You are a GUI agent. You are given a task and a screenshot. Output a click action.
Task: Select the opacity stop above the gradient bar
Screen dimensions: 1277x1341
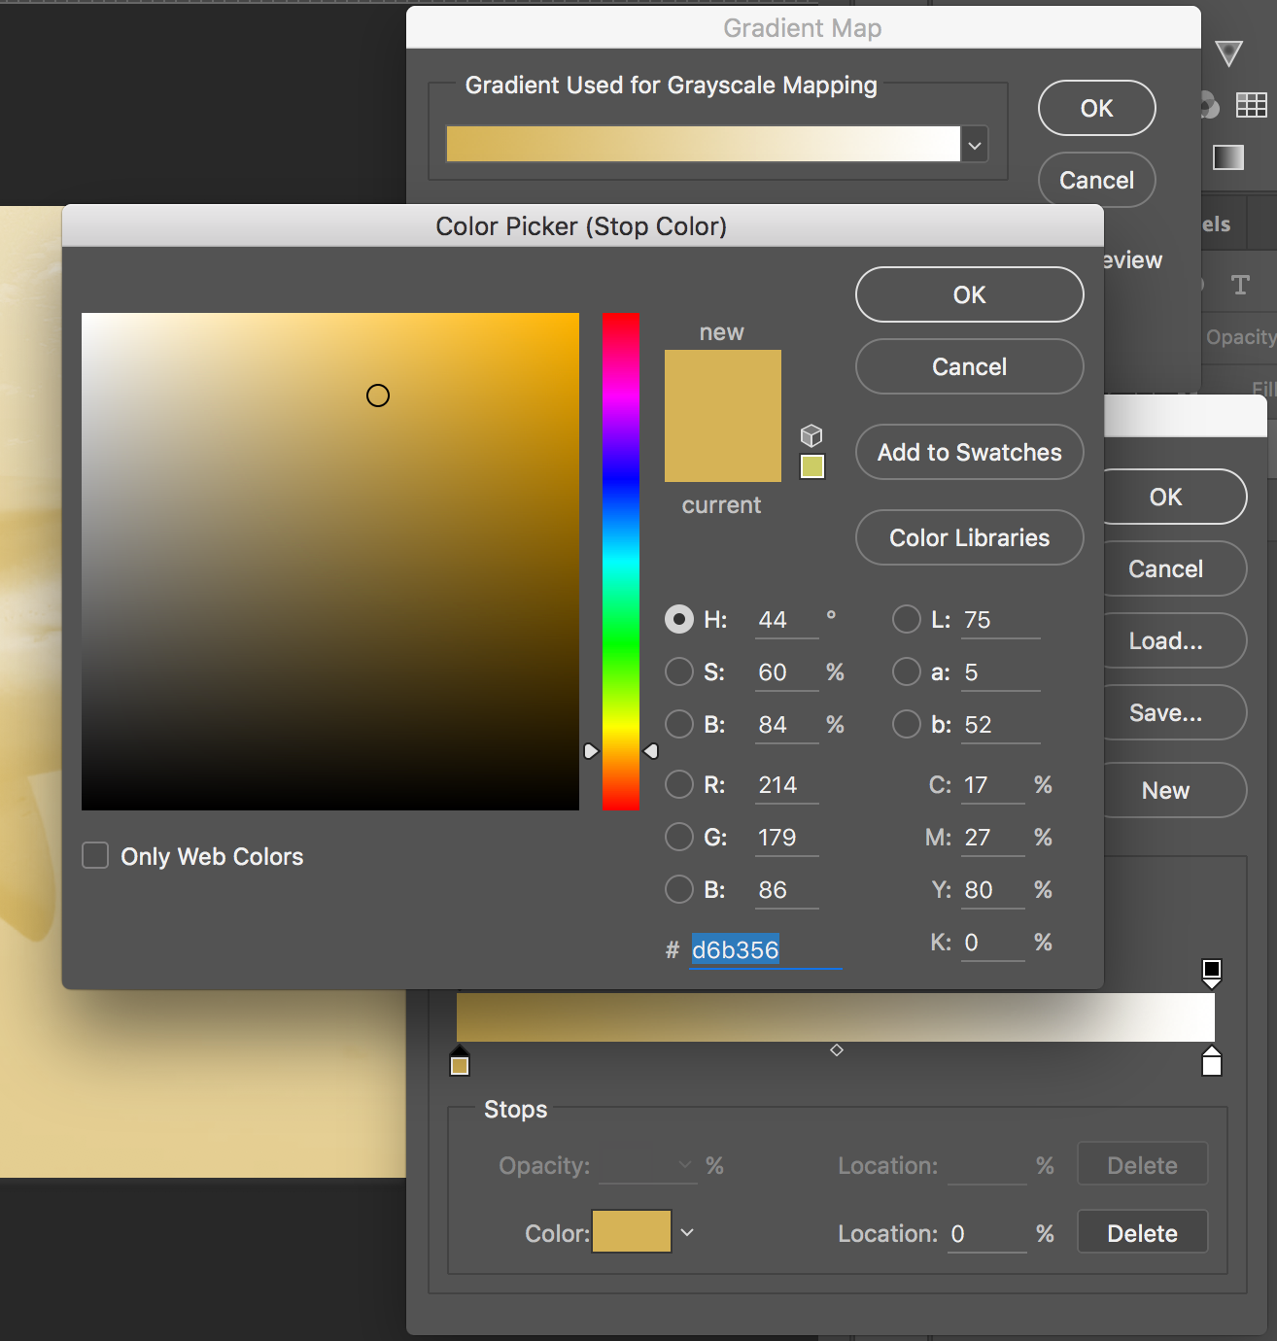pyautogui.click(x=1212, y=974)
